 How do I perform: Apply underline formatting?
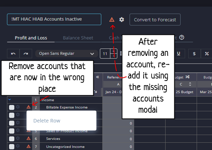[x=178, y=53]
